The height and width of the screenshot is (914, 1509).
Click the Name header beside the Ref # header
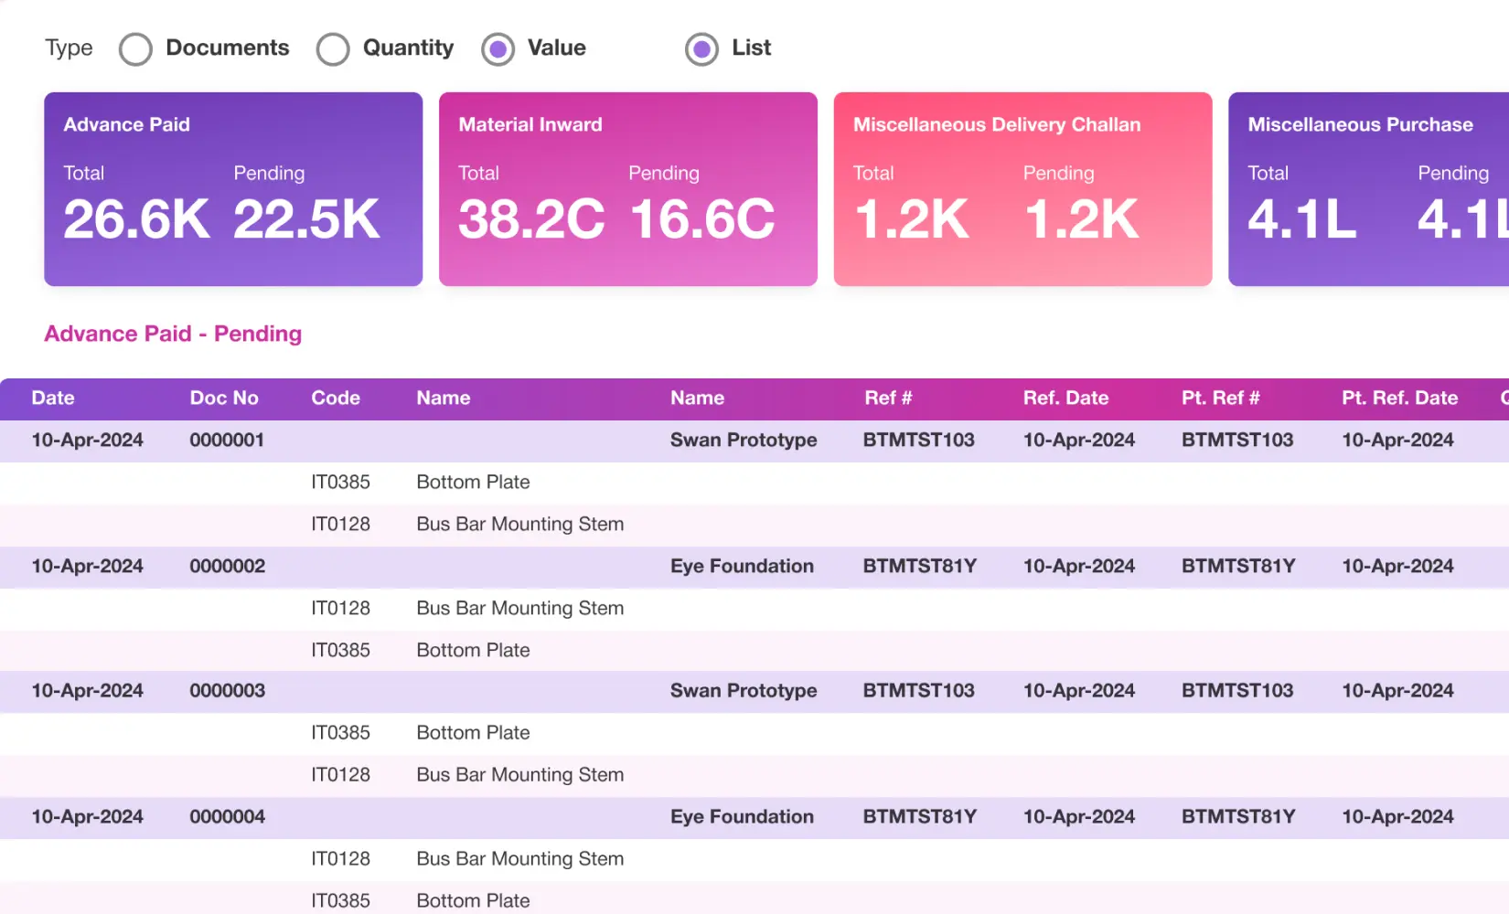[x=697, y=399]
